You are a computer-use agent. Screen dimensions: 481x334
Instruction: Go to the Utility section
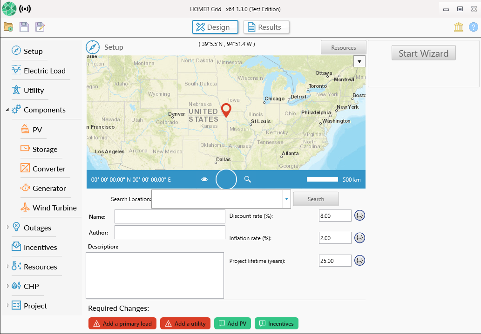pos(34,90)
